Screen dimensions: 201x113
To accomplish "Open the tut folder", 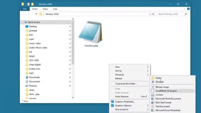I will (x=30, y=52).
